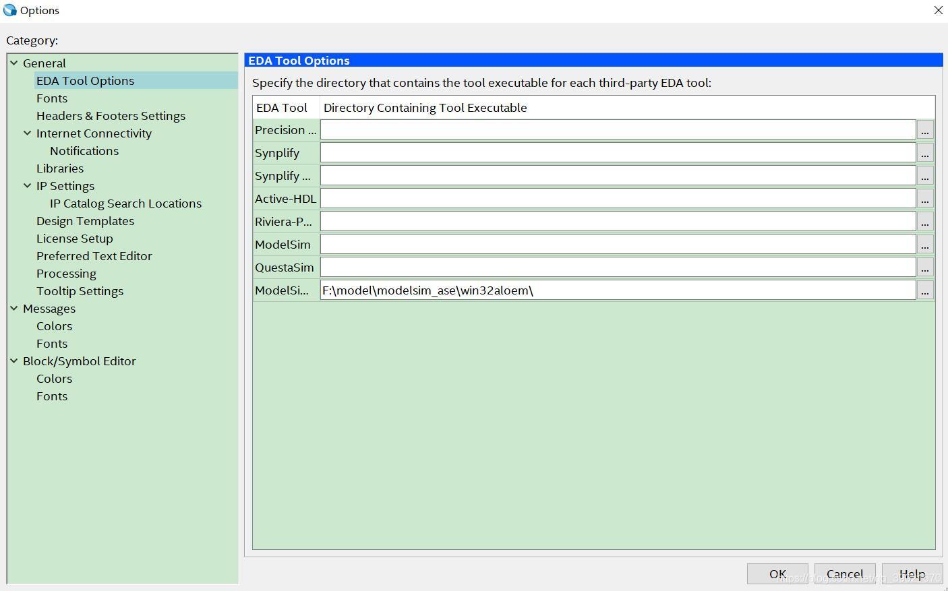Confirm settings with OK button
Image resolution: width=948 pixels, height=591 pixels.
[x=777, y=573]
